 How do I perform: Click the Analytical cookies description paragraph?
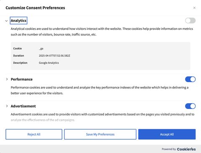pyautogui.click(x=102, y=31)
